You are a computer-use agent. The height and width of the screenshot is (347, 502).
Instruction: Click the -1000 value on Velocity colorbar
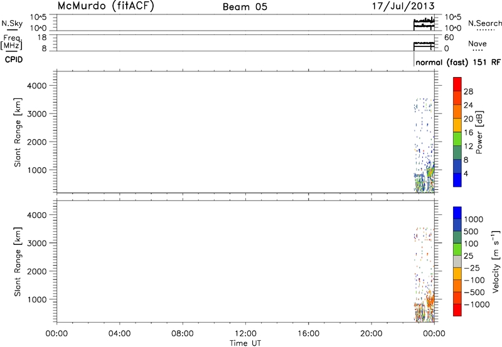[x=476, y=304]
